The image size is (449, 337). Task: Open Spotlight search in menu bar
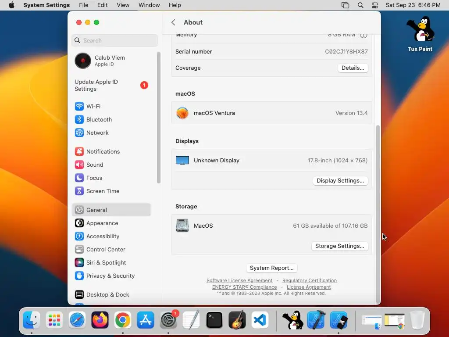pos(360,5)
